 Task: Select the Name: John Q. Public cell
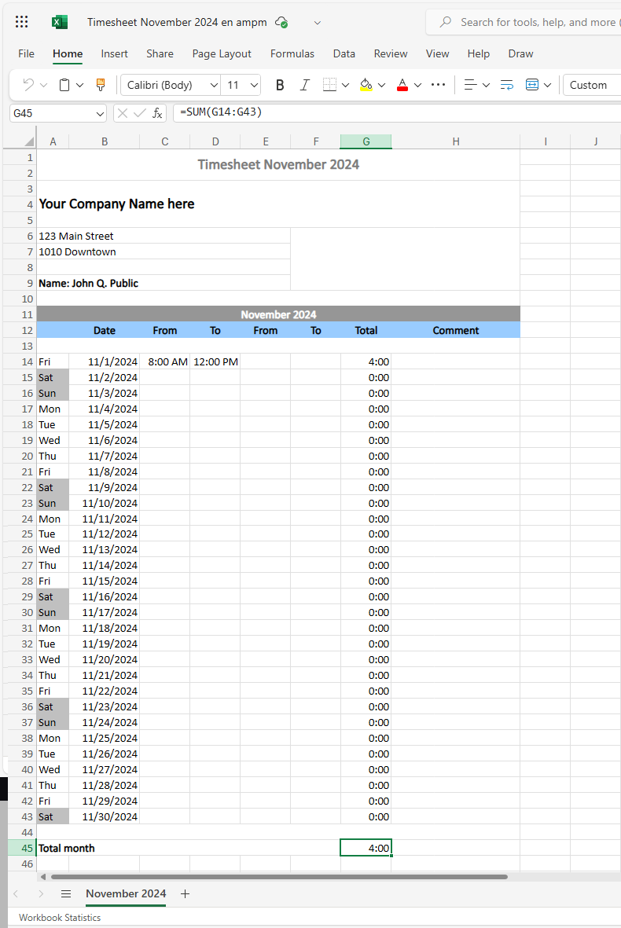(x=164, y=283)
